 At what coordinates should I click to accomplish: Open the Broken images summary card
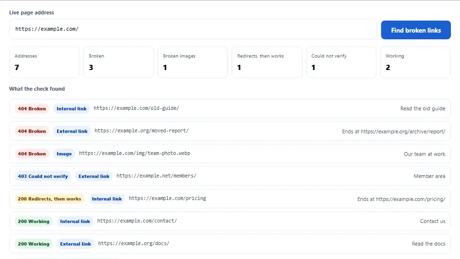pos(193,62)
